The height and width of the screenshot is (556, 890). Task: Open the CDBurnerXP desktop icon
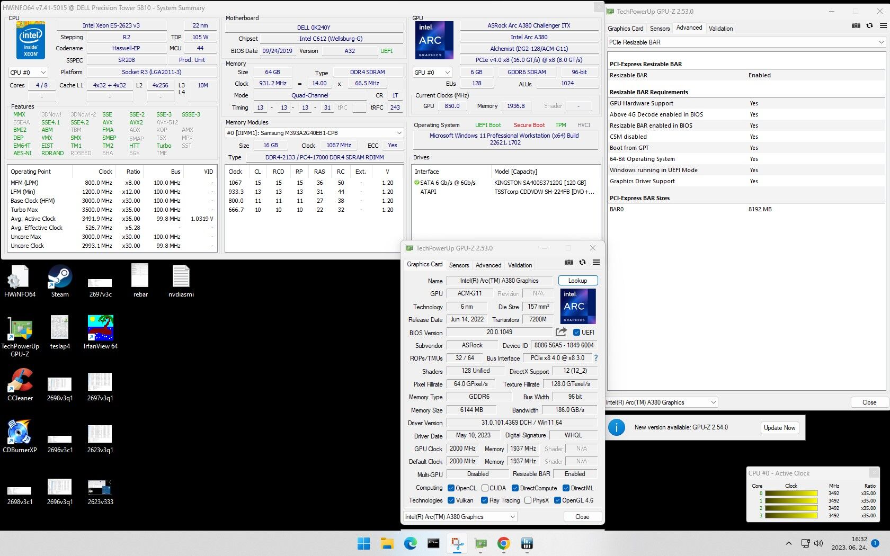point(20,436)
